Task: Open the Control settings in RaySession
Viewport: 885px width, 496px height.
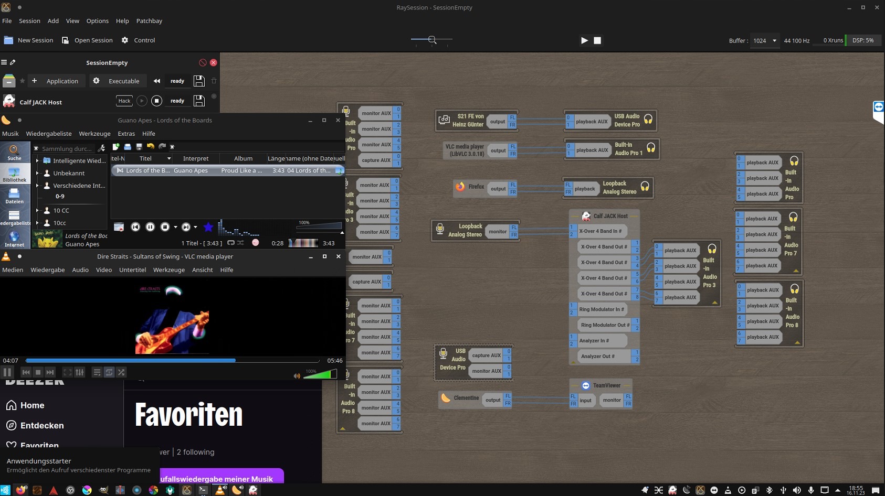Action: (138, 40)
